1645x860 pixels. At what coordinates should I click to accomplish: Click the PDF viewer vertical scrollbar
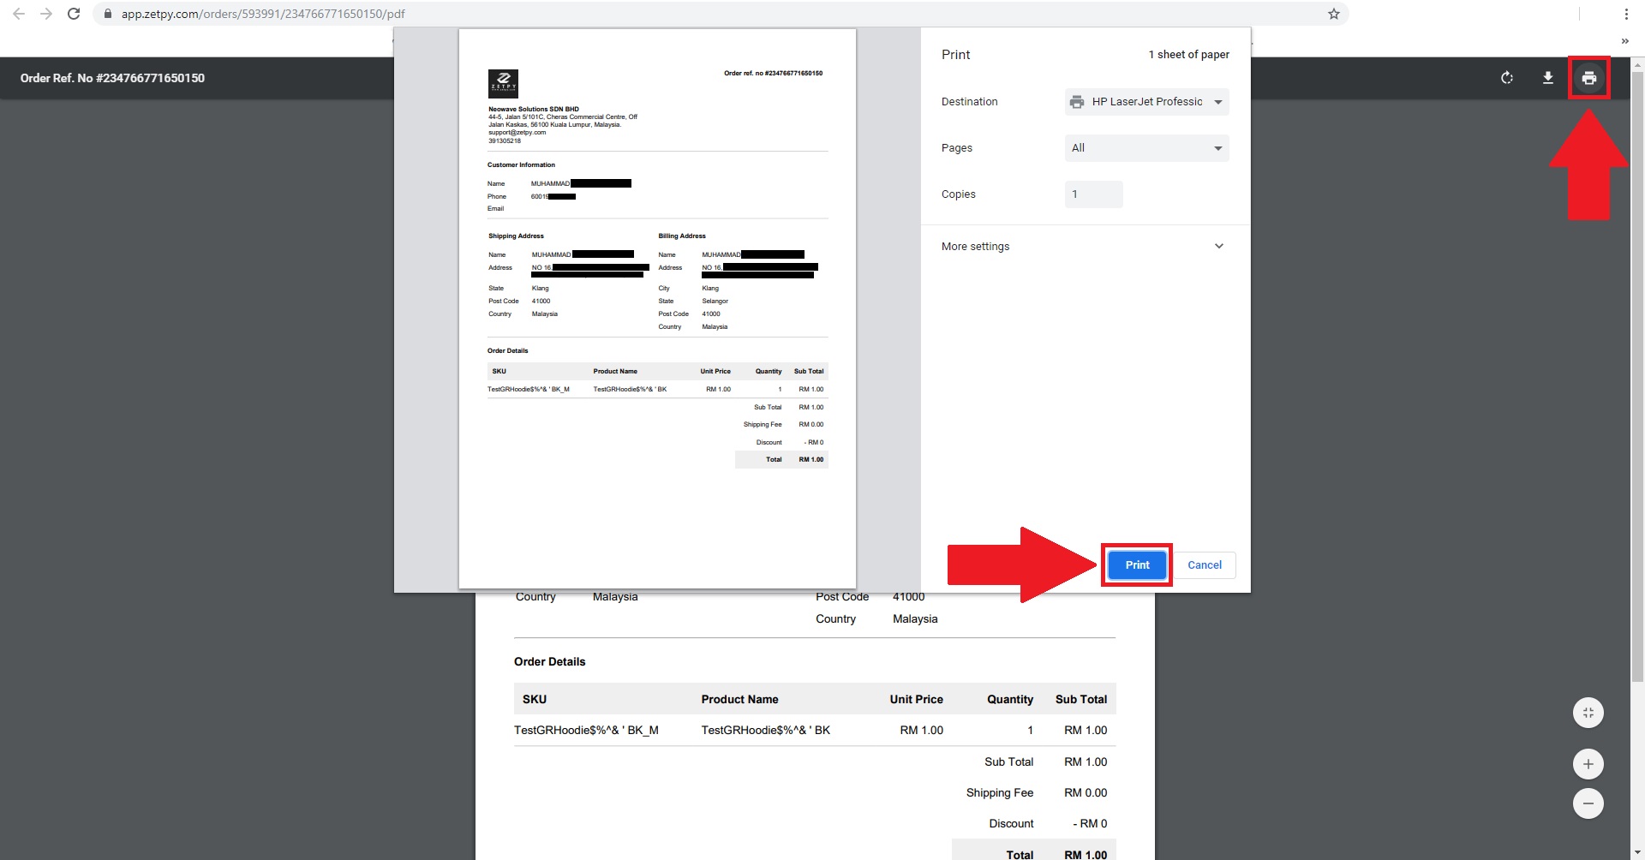tap(1637, 375)
